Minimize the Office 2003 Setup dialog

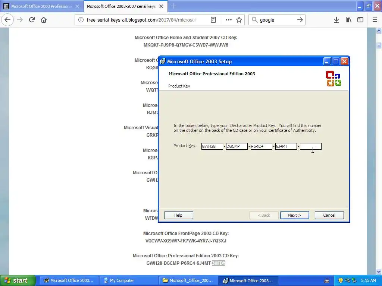coord(327,61)
